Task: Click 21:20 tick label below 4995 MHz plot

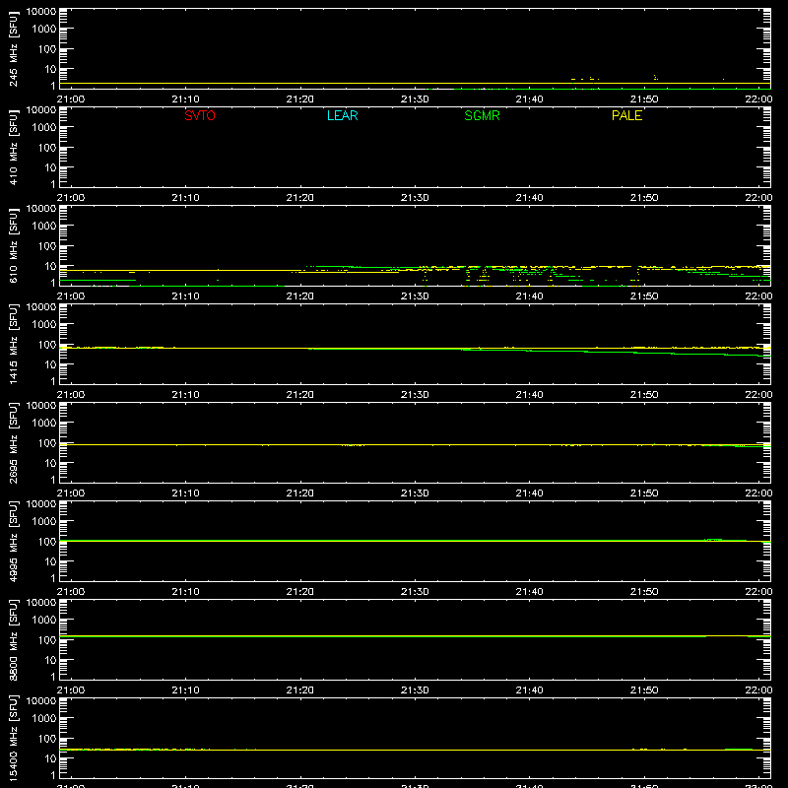Action: tap(300, 592)
